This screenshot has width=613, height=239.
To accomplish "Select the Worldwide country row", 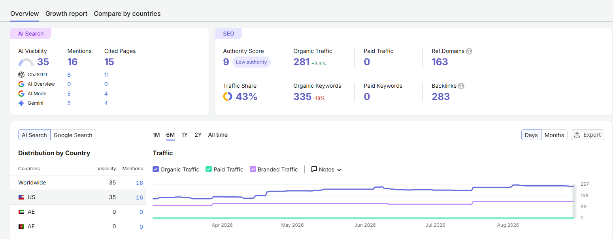I will click(x=78, y=183).
